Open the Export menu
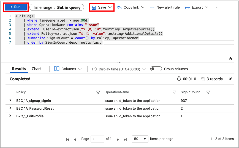239x148 pixels. [x=197, y=7]
